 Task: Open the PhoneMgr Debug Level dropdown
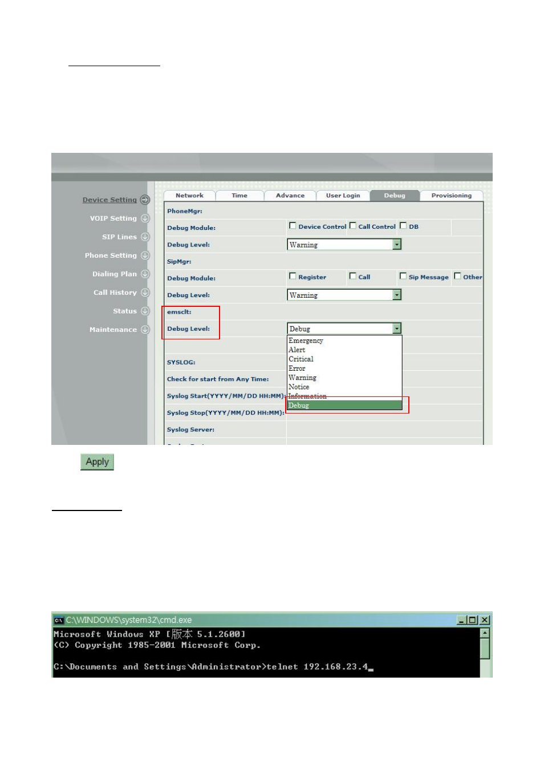397,245
